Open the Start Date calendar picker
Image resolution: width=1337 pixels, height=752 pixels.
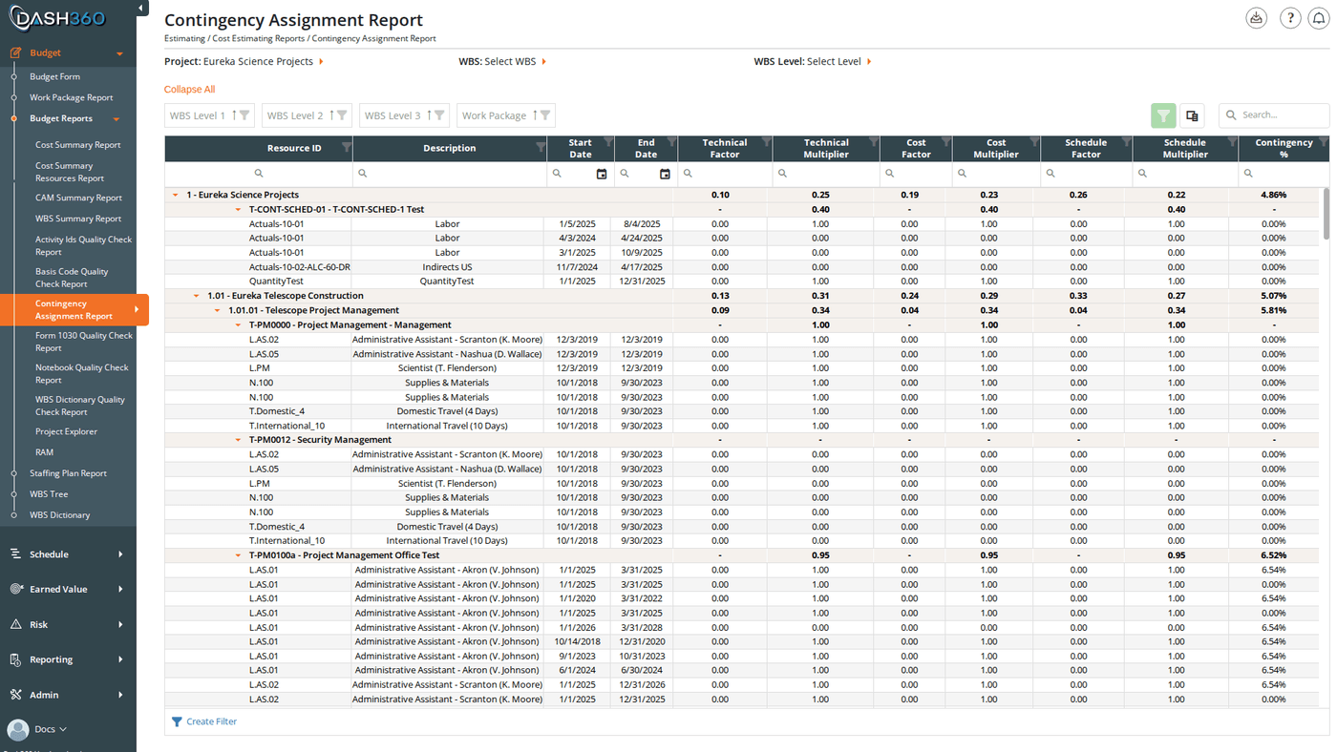tap(602, 174)
